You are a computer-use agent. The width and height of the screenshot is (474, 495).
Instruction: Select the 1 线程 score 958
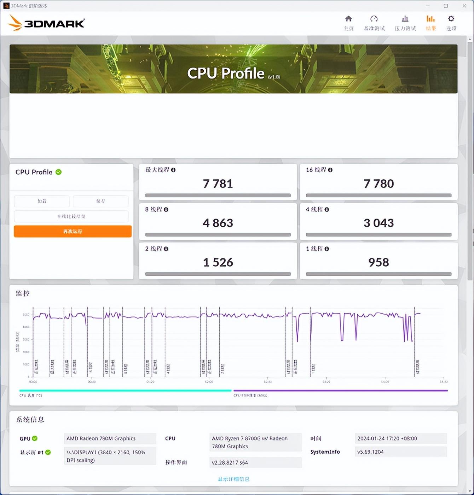[x=378, y=262]
